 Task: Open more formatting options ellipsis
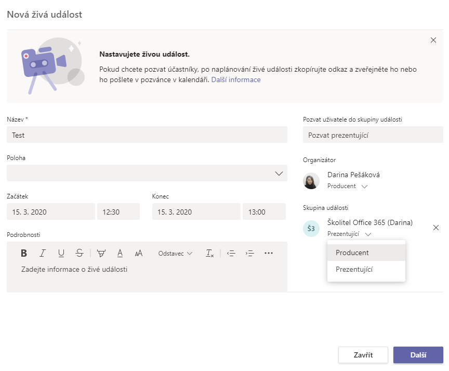(x=269, y=253)
